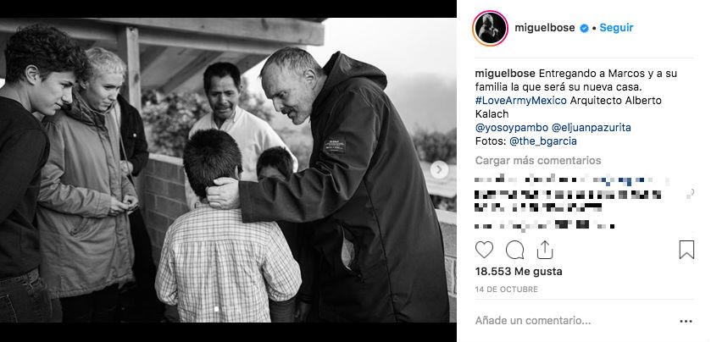Viewport: 711px width, 342px height.
Task: Visit the @yosoypambo profile
Action: click(x=510, y=128)
